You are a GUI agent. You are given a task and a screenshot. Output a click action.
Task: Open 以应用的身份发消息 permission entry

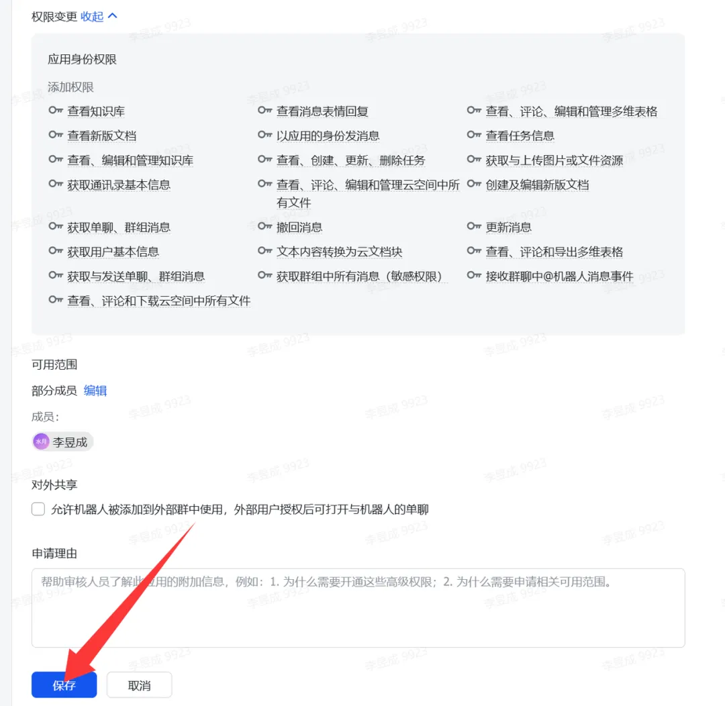pos(328,136)
